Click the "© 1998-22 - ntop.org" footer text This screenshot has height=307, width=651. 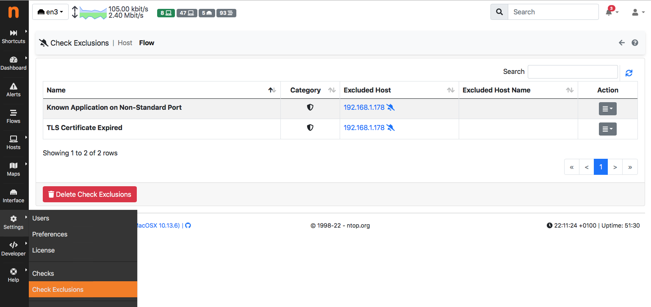[x=340, y=225]
